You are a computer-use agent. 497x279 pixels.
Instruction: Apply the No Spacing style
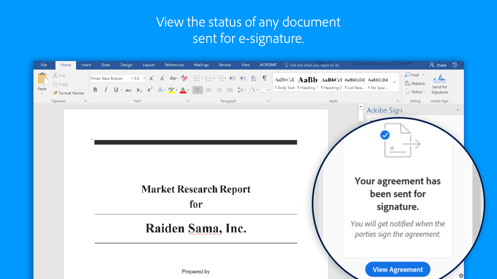click(378, 83)
